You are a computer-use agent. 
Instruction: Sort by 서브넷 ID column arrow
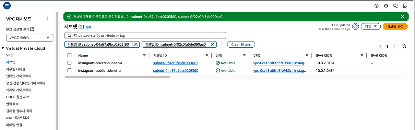pos(207,55)
